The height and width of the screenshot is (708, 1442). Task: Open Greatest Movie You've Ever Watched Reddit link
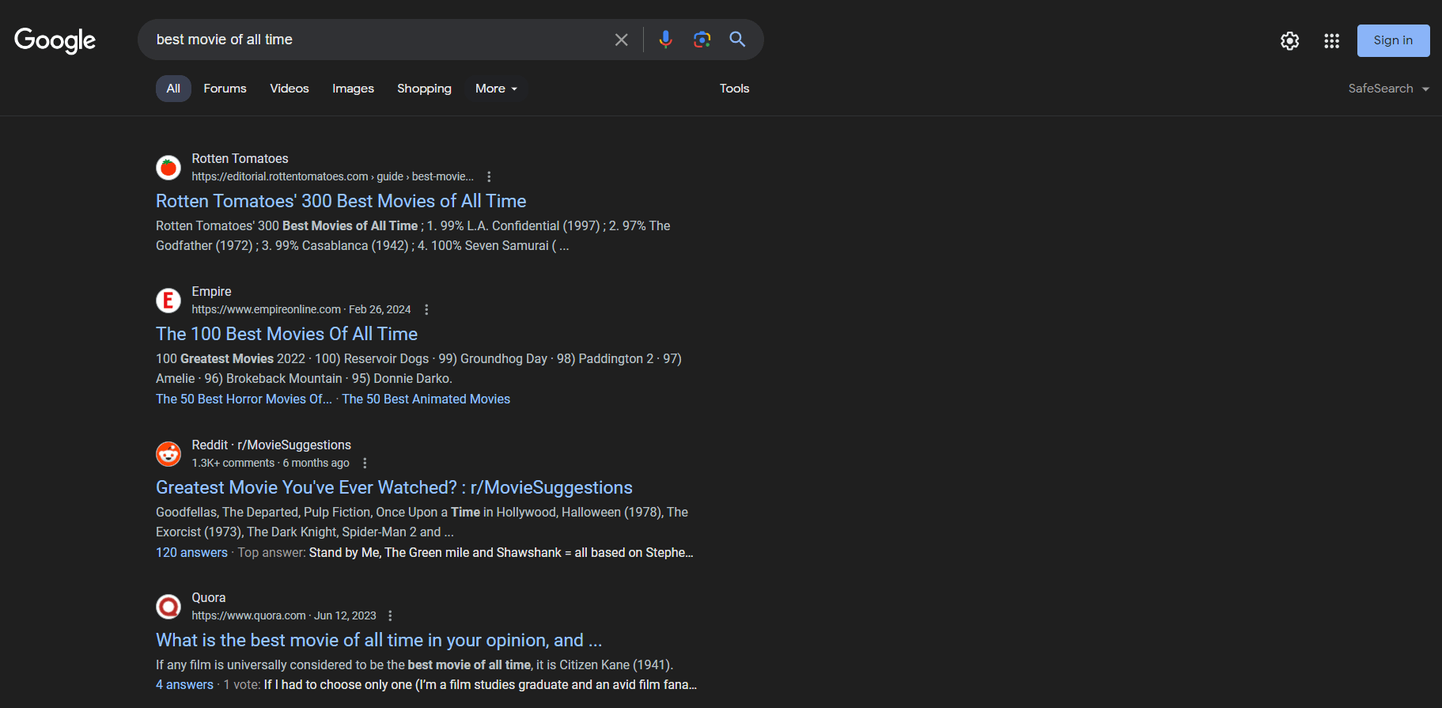point(394,487)
